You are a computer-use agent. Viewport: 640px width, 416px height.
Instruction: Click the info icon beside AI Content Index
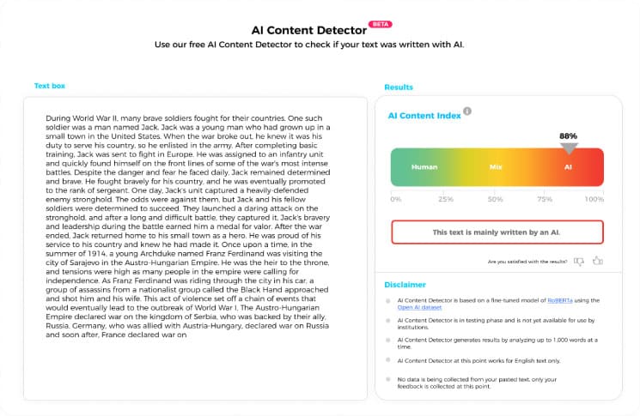467,111
